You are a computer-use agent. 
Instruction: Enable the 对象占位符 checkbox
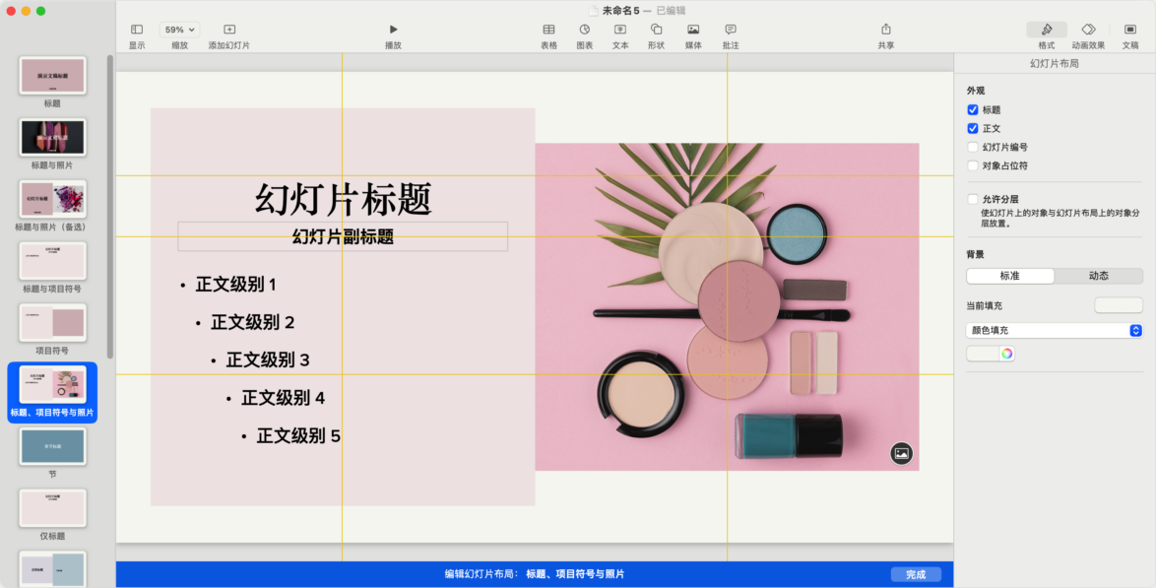[973, 166]
